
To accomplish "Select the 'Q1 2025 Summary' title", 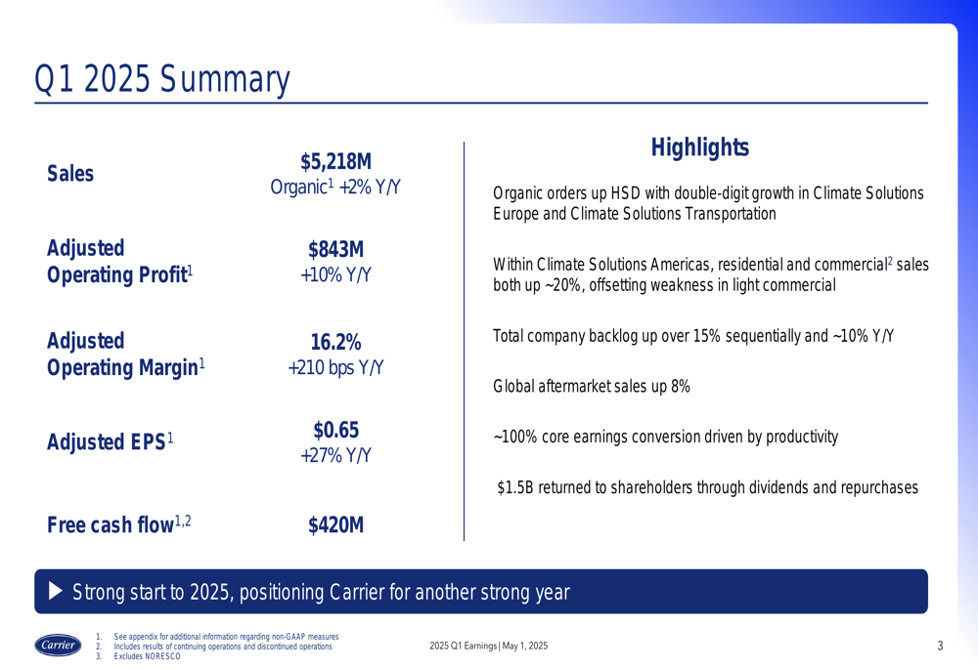I will pos(162,79).
